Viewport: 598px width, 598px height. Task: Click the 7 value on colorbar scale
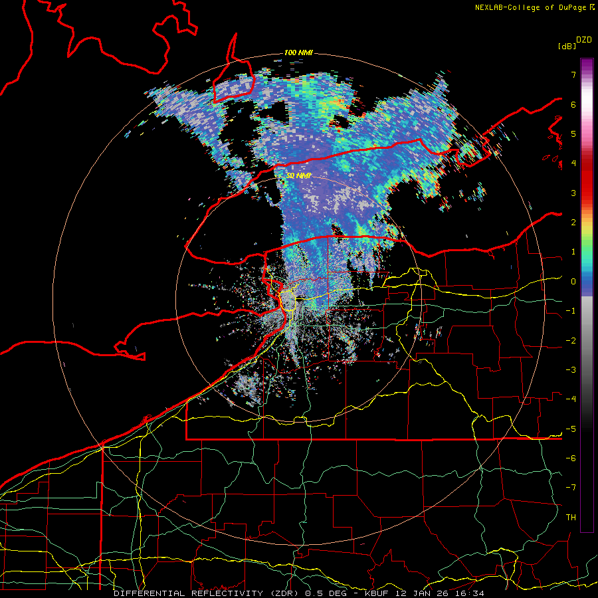573,74
